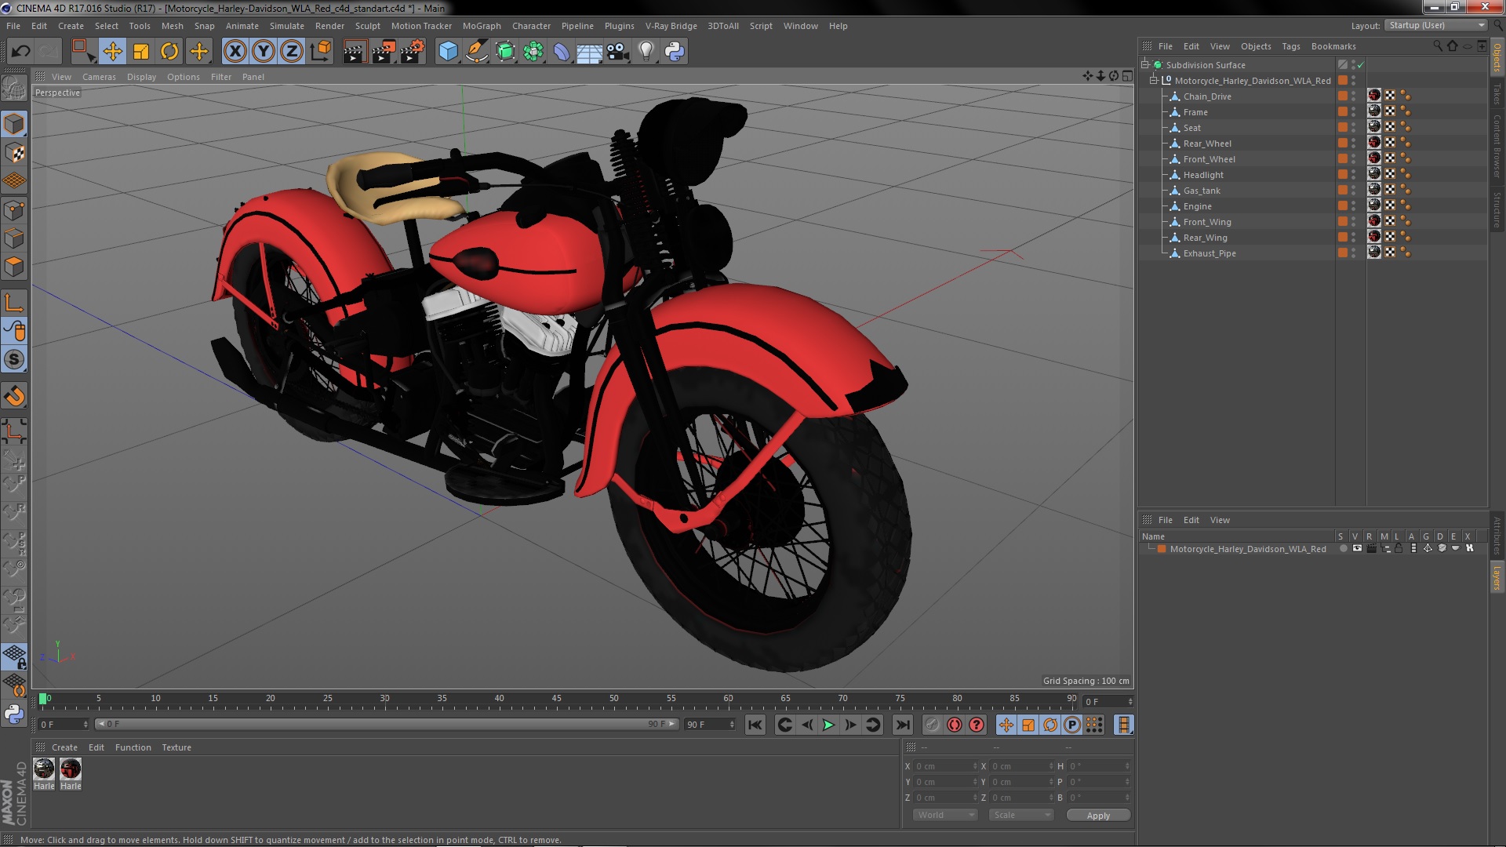Open Python script icon in toolbar
1506x847 pixels.
click(x=675, y=52)
